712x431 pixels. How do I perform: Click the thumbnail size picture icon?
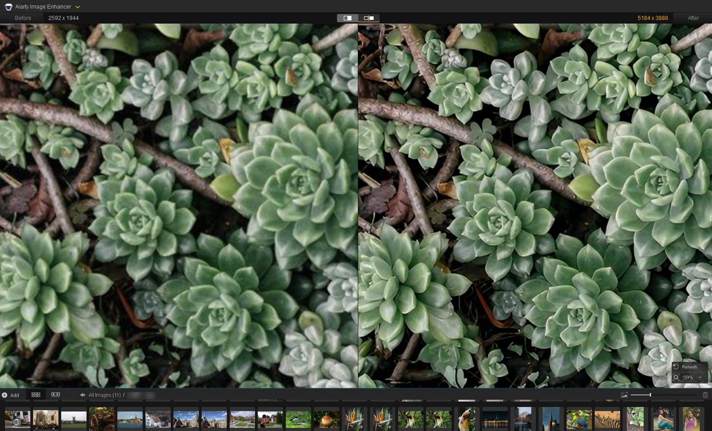click(x=624, y=395)
